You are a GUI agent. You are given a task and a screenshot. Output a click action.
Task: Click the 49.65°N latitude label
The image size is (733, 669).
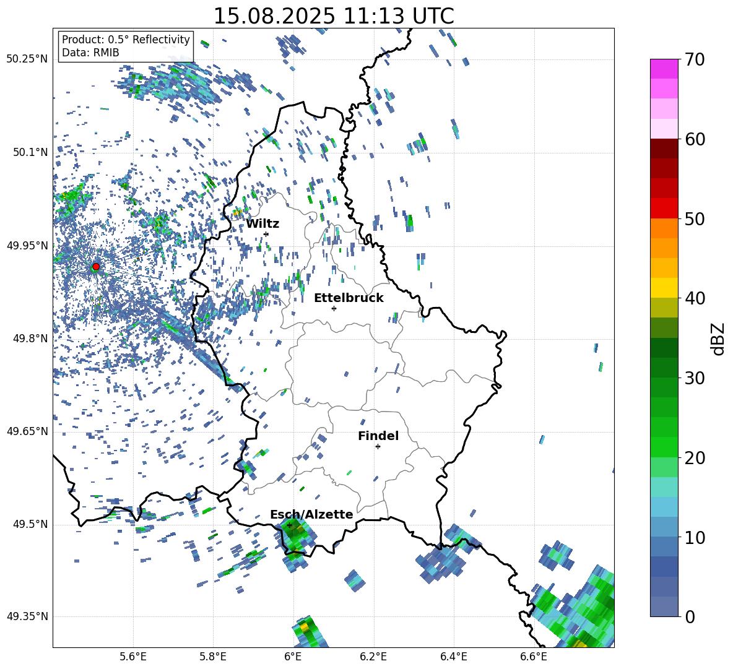[x=27, y=431]
